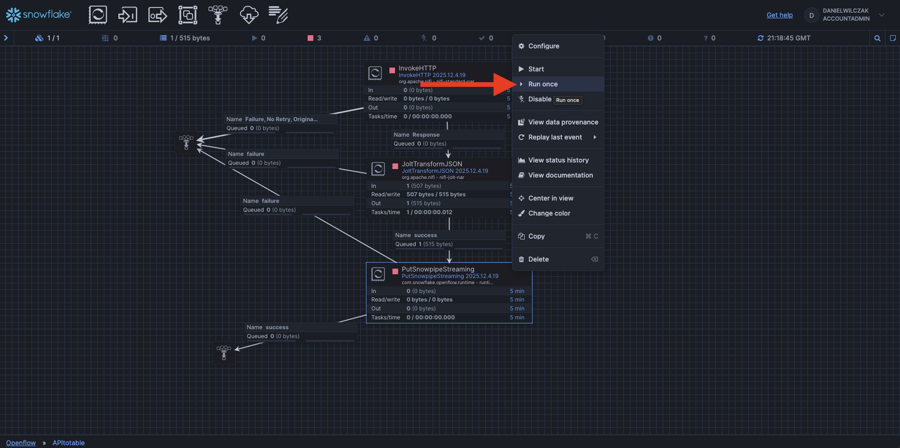Open the DANIELWILCZAK account dropdown arrow
Image resolution: width=900 pixels, height=448 pixels.
coord(882,15)
